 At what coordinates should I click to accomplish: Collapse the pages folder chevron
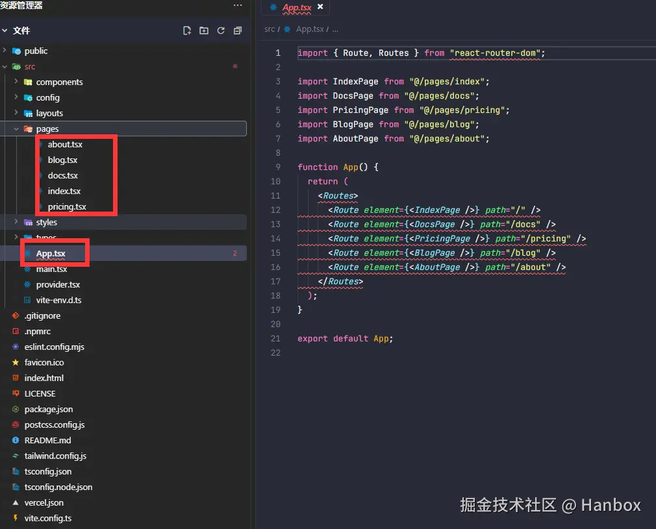(16, 129)
